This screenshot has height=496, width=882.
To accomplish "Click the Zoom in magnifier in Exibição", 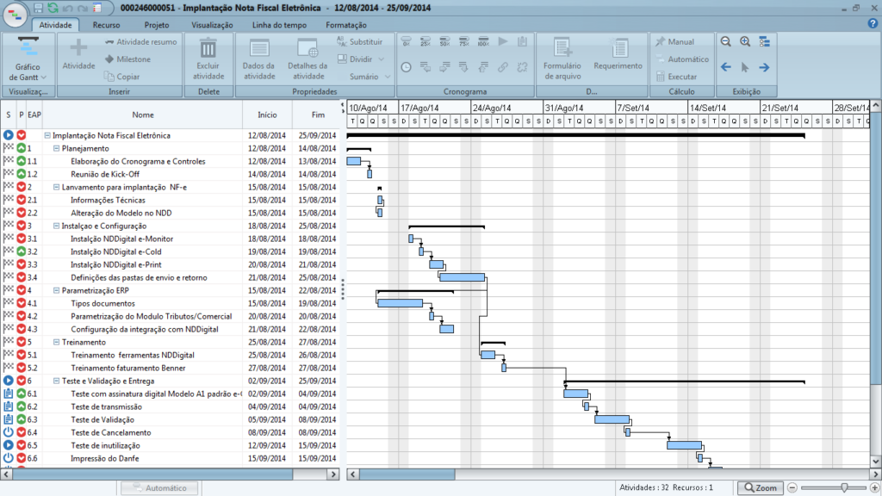I will pyautogui.click(x=745, y=41).
